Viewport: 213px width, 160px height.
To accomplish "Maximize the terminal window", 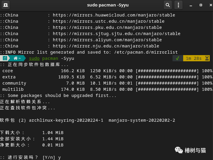I will coord(201,5).
